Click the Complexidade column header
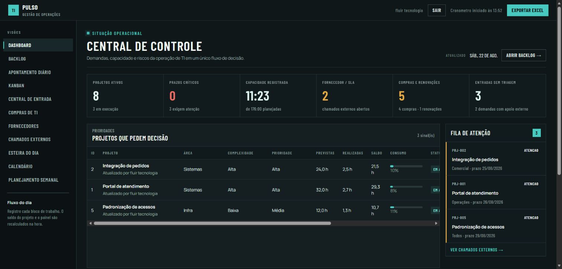The image size is (562, 269). point(240,153)
